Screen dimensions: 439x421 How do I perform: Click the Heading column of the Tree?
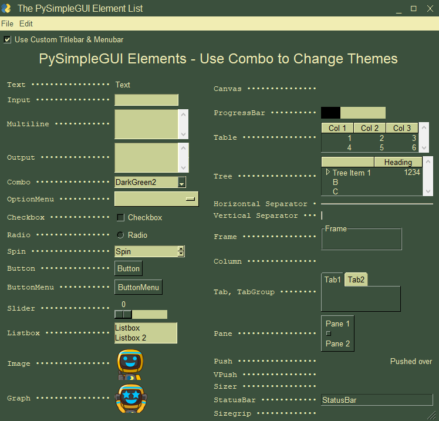pos(398,162)
